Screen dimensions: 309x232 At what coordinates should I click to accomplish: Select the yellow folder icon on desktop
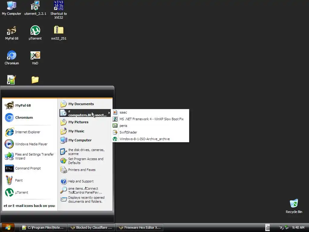coord(35,80)
